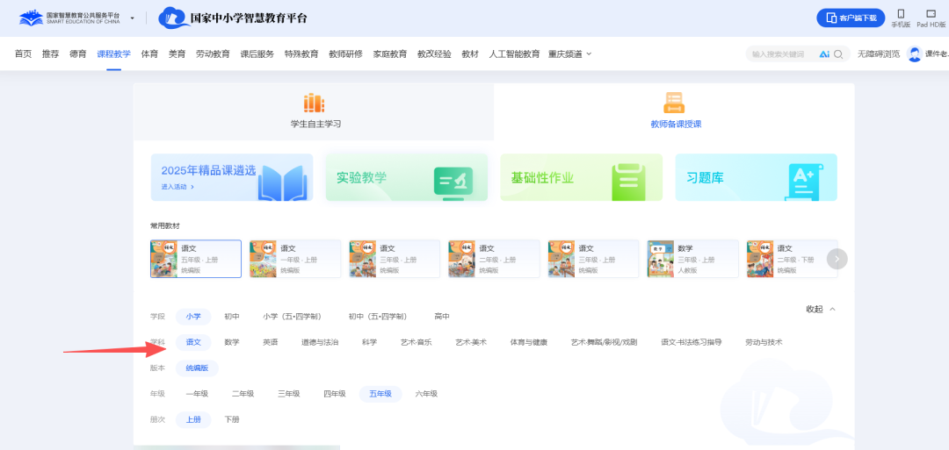This screenshot has width=949, height=450.
Task: Select 语文 五年级 上册 textbook card
Action: coord(196,259)
